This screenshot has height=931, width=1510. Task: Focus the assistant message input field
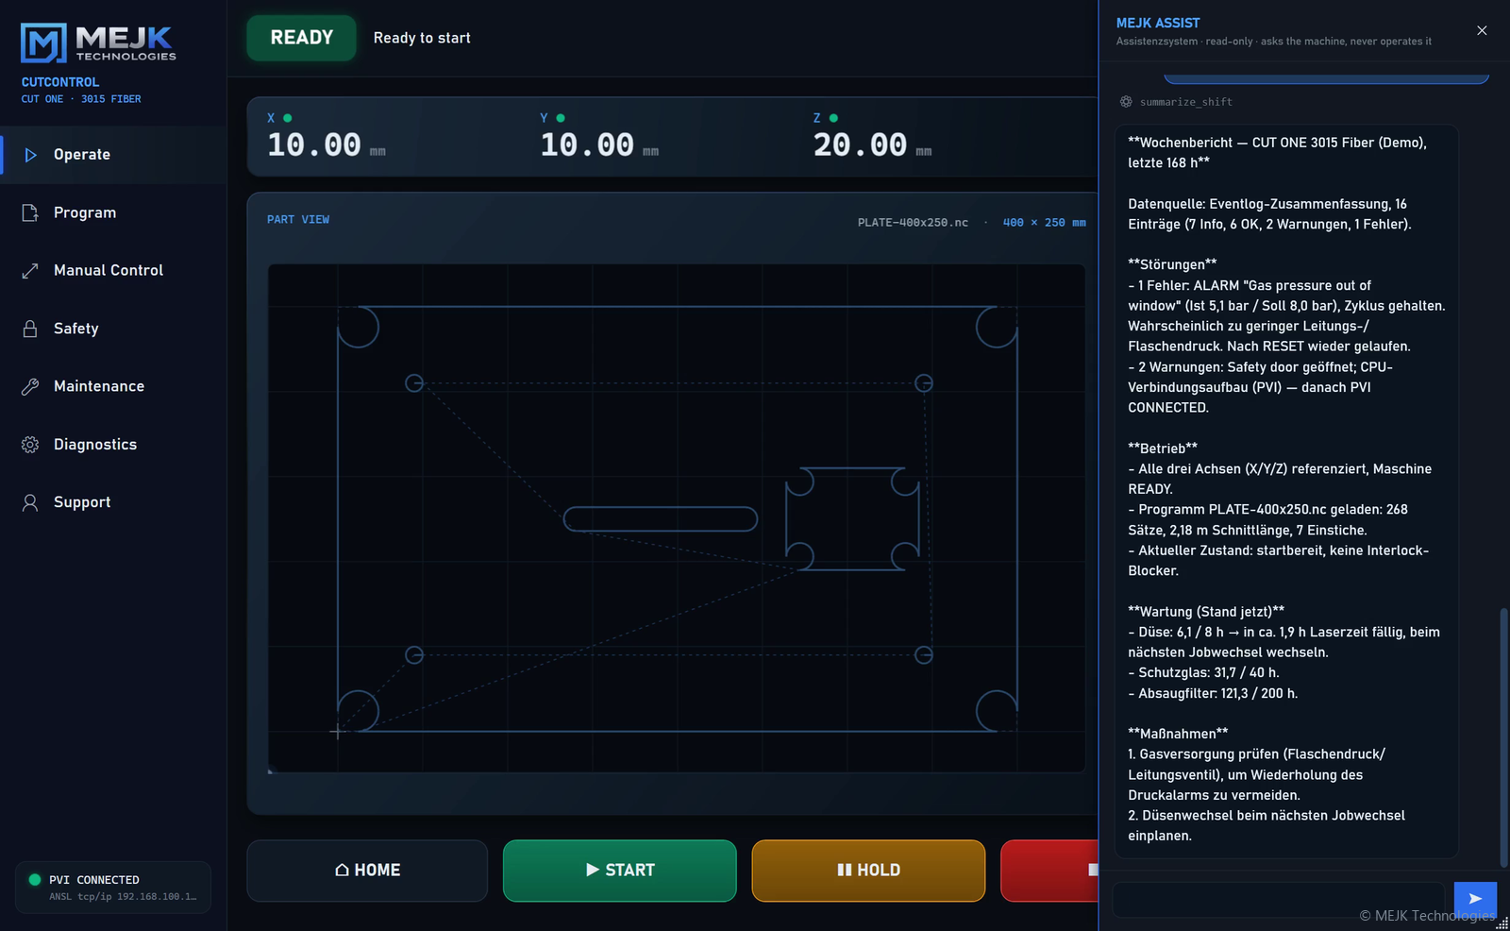pyautogui.click(x=1279, y=900)
